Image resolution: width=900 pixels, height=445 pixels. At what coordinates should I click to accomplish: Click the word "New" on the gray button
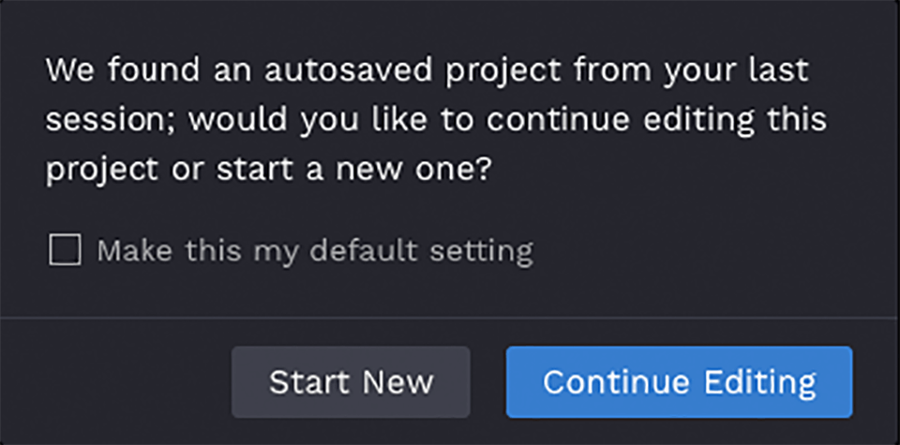click(x=397, y=382)
